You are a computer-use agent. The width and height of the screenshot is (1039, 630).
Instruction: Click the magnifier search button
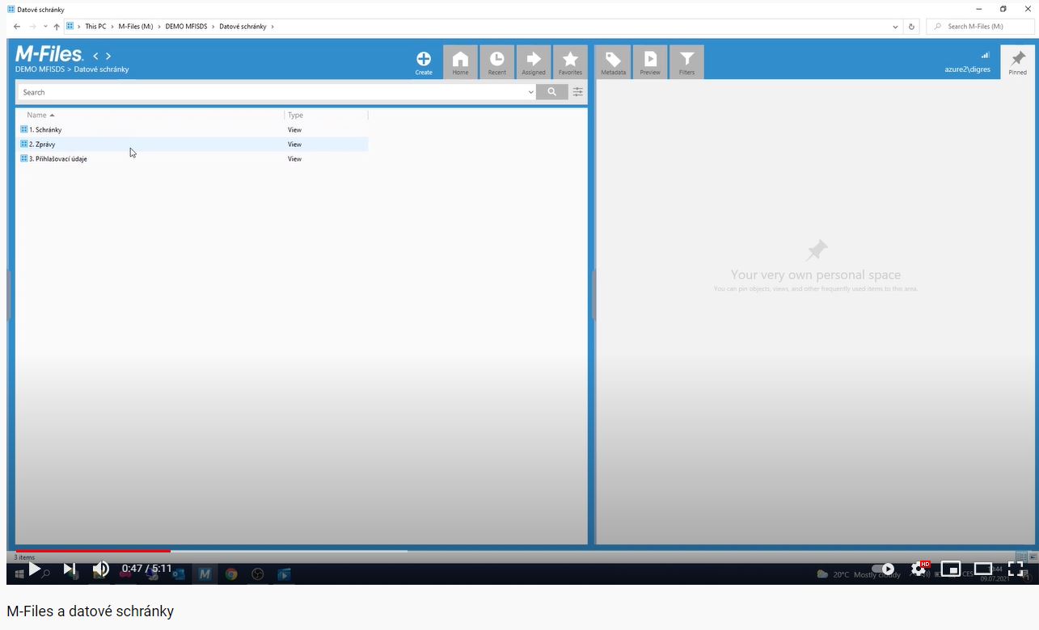(551, 92)
